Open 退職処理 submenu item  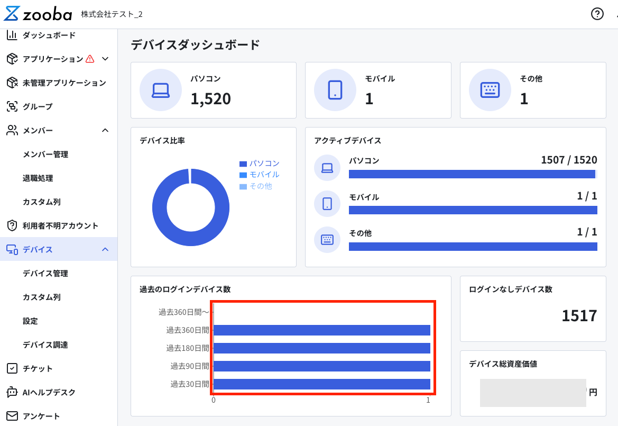pos(38,178)
